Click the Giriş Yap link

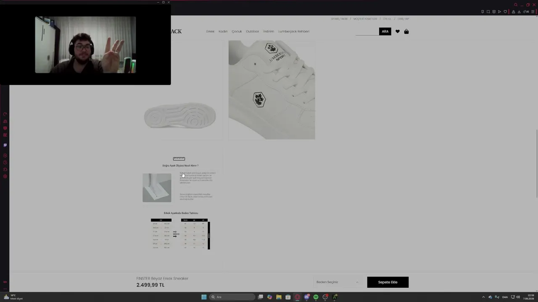click(x=403, y=19)
